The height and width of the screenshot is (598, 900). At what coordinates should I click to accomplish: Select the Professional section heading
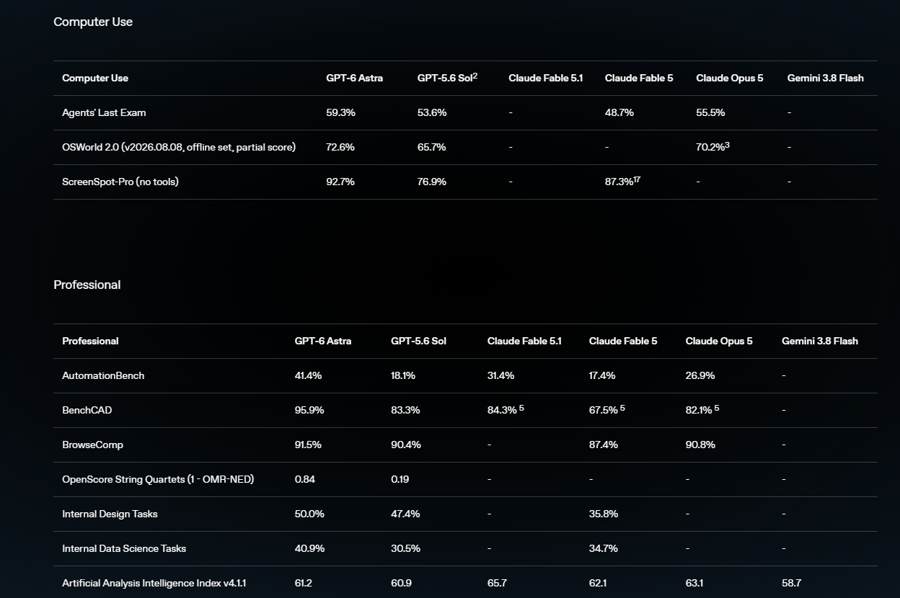tap(87, 285)
